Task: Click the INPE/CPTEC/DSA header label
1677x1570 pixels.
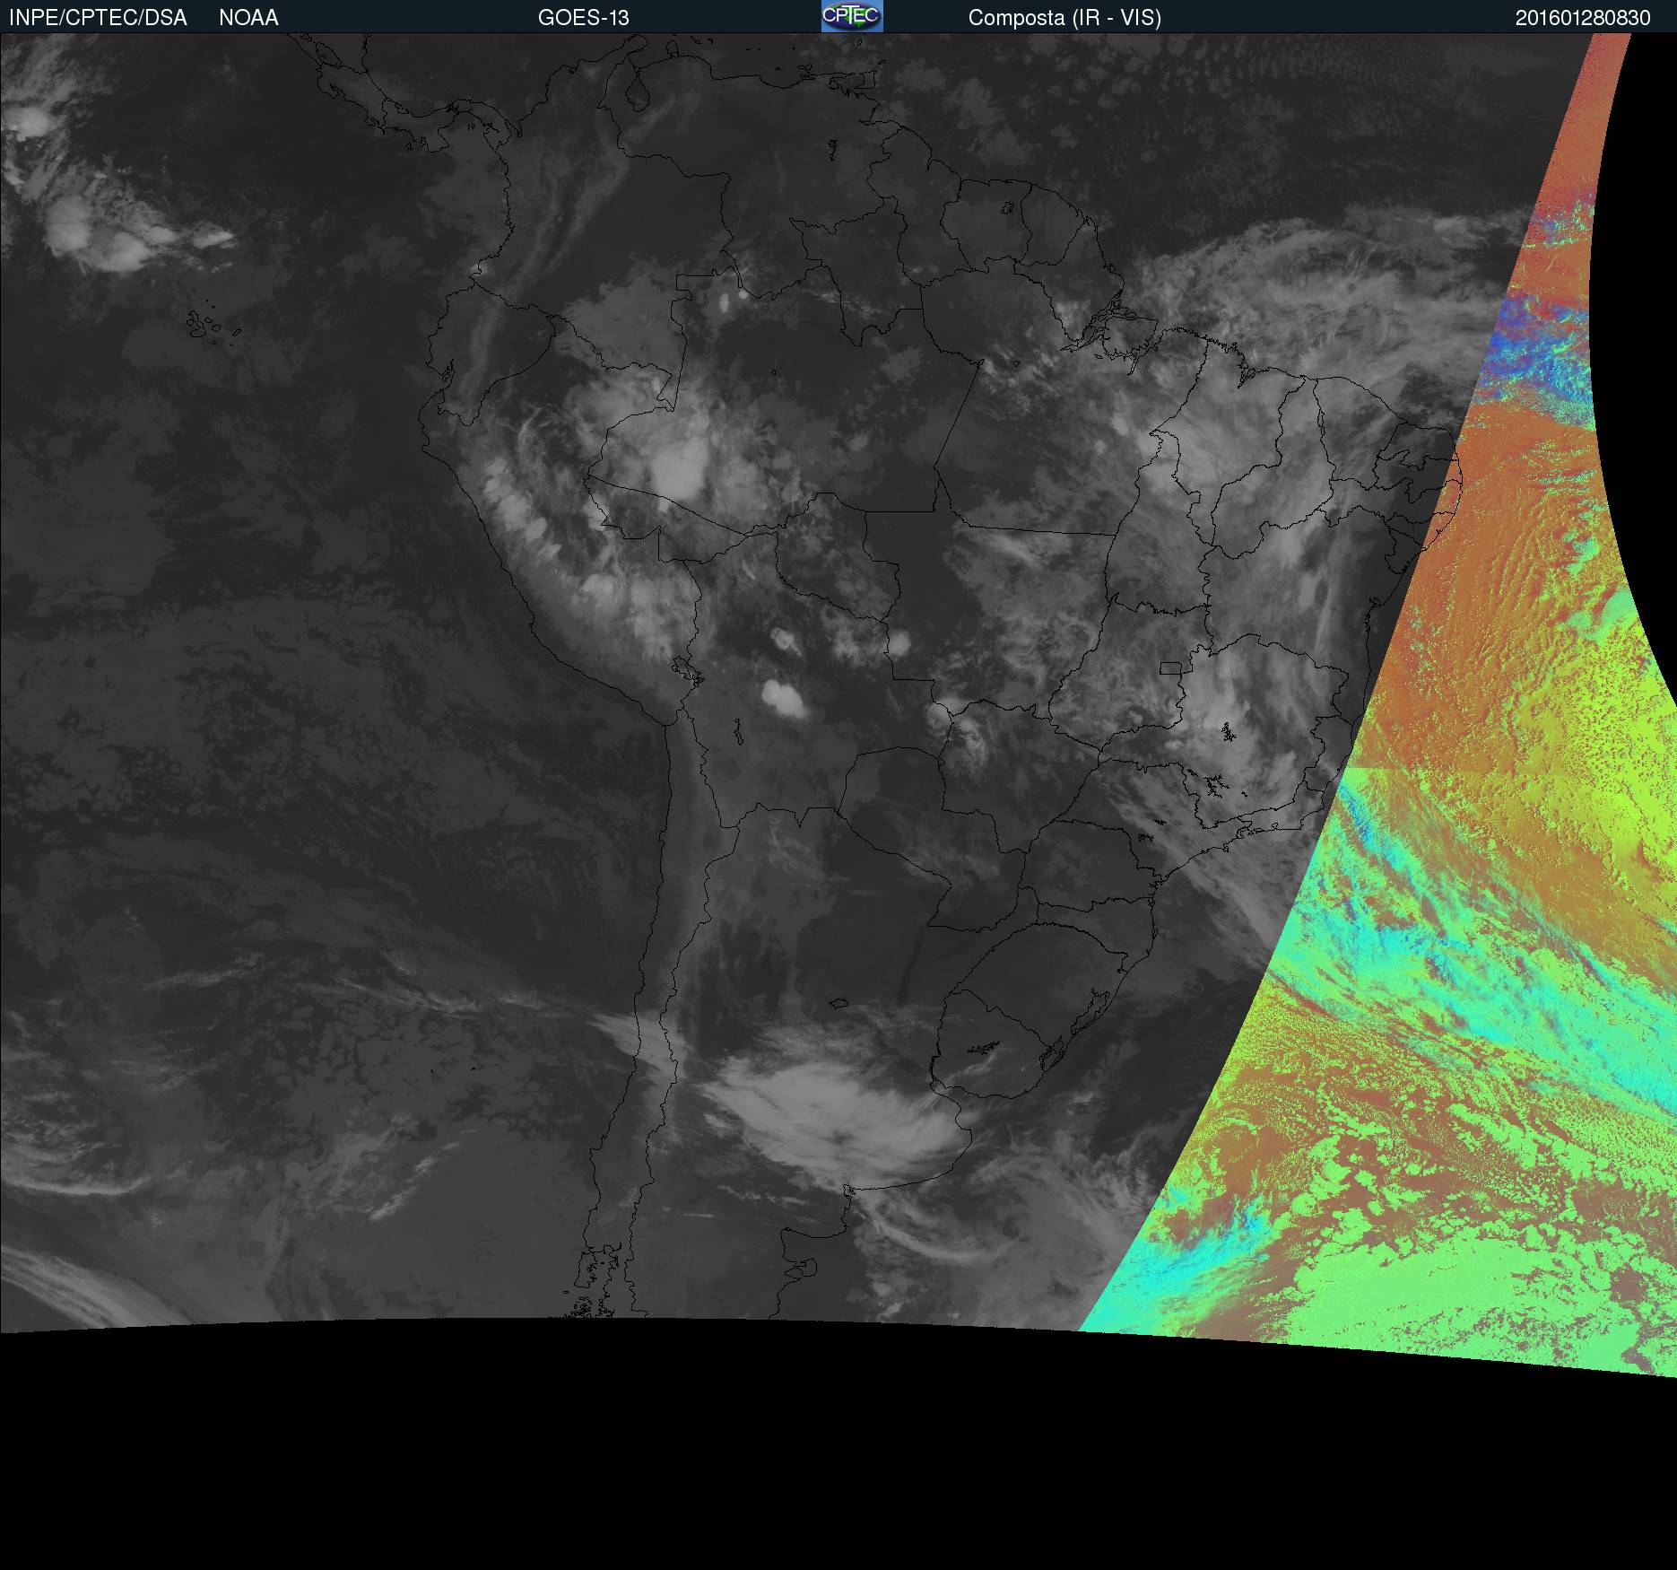Action: (98, 18)
